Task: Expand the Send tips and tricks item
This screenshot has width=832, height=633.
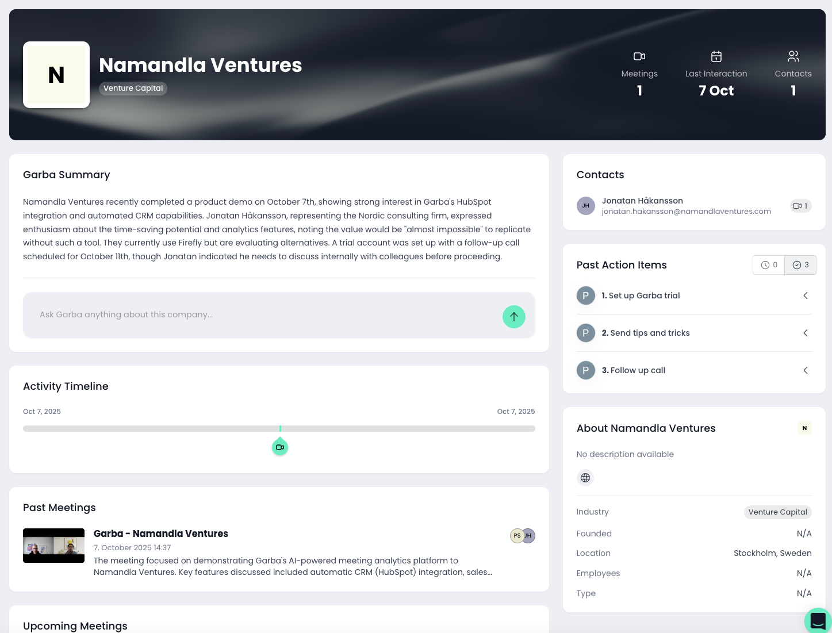Action: pos(806,333)
